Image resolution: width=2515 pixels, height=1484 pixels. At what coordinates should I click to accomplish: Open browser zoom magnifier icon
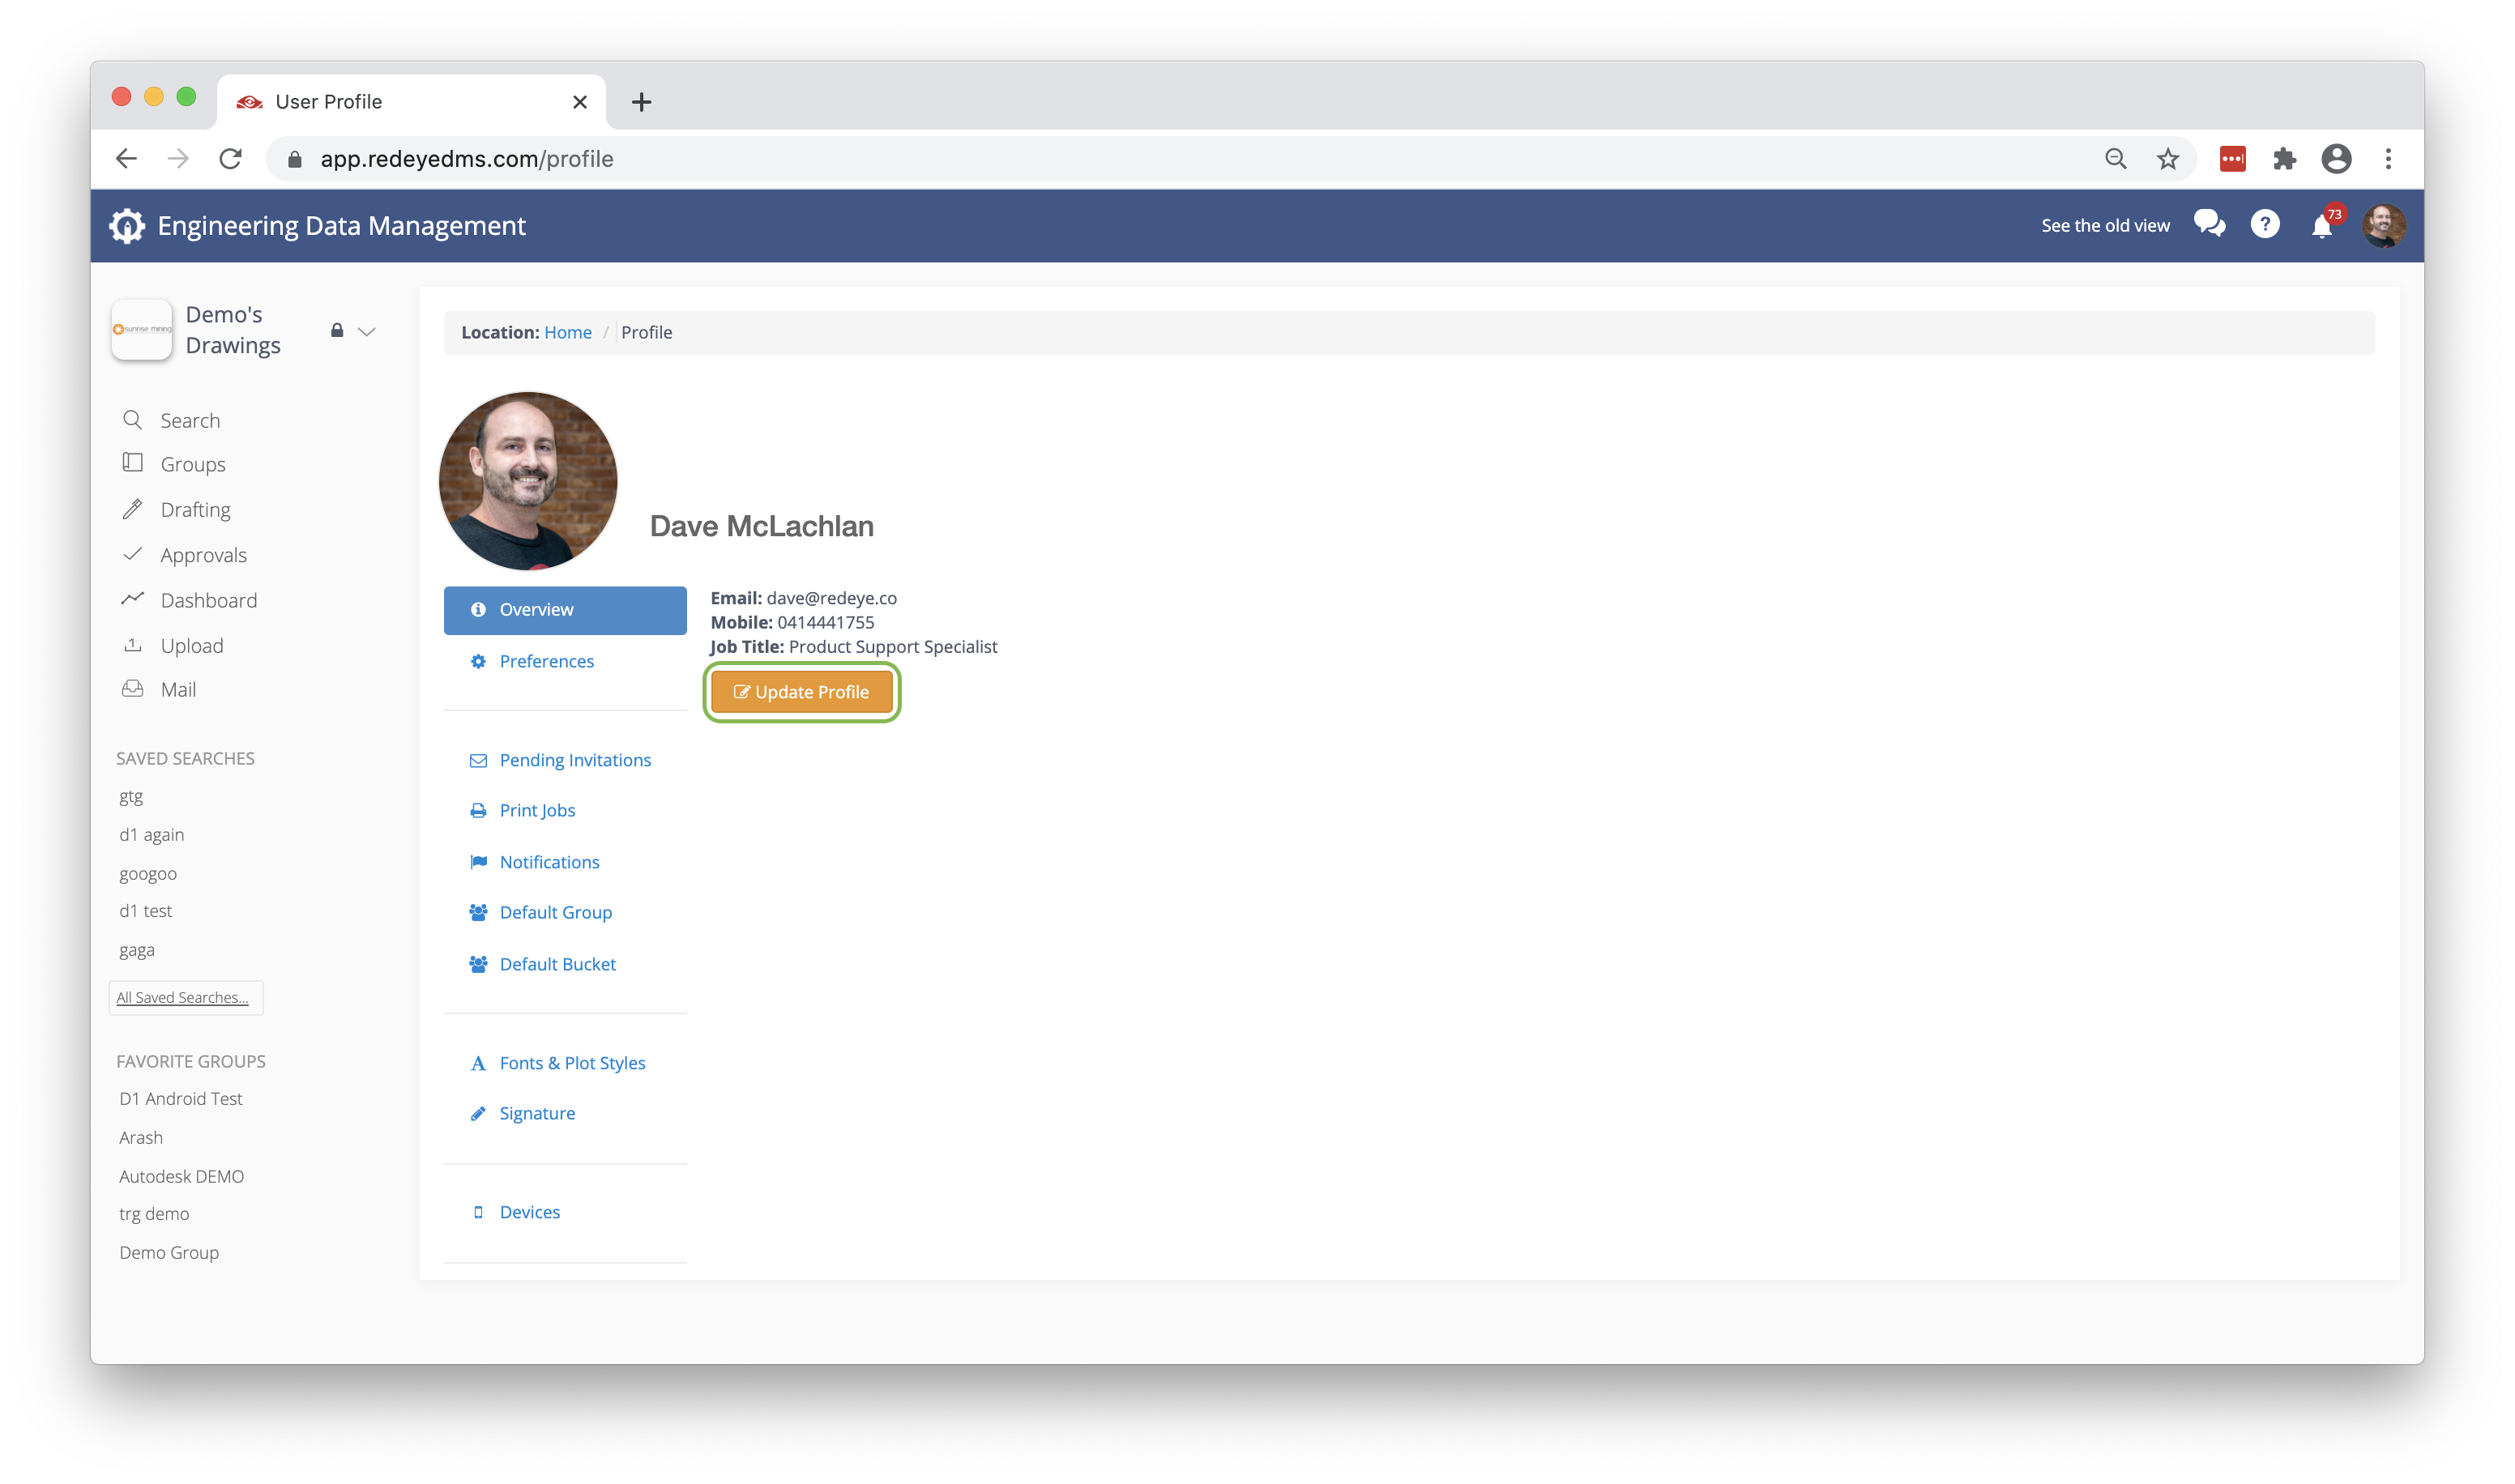[x=2115, y=159]
